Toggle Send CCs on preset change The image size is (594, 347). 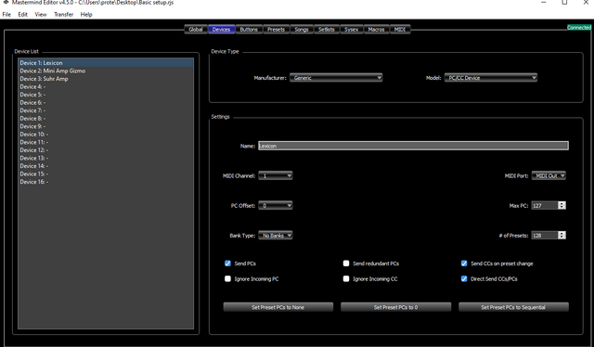click(464, 263)
